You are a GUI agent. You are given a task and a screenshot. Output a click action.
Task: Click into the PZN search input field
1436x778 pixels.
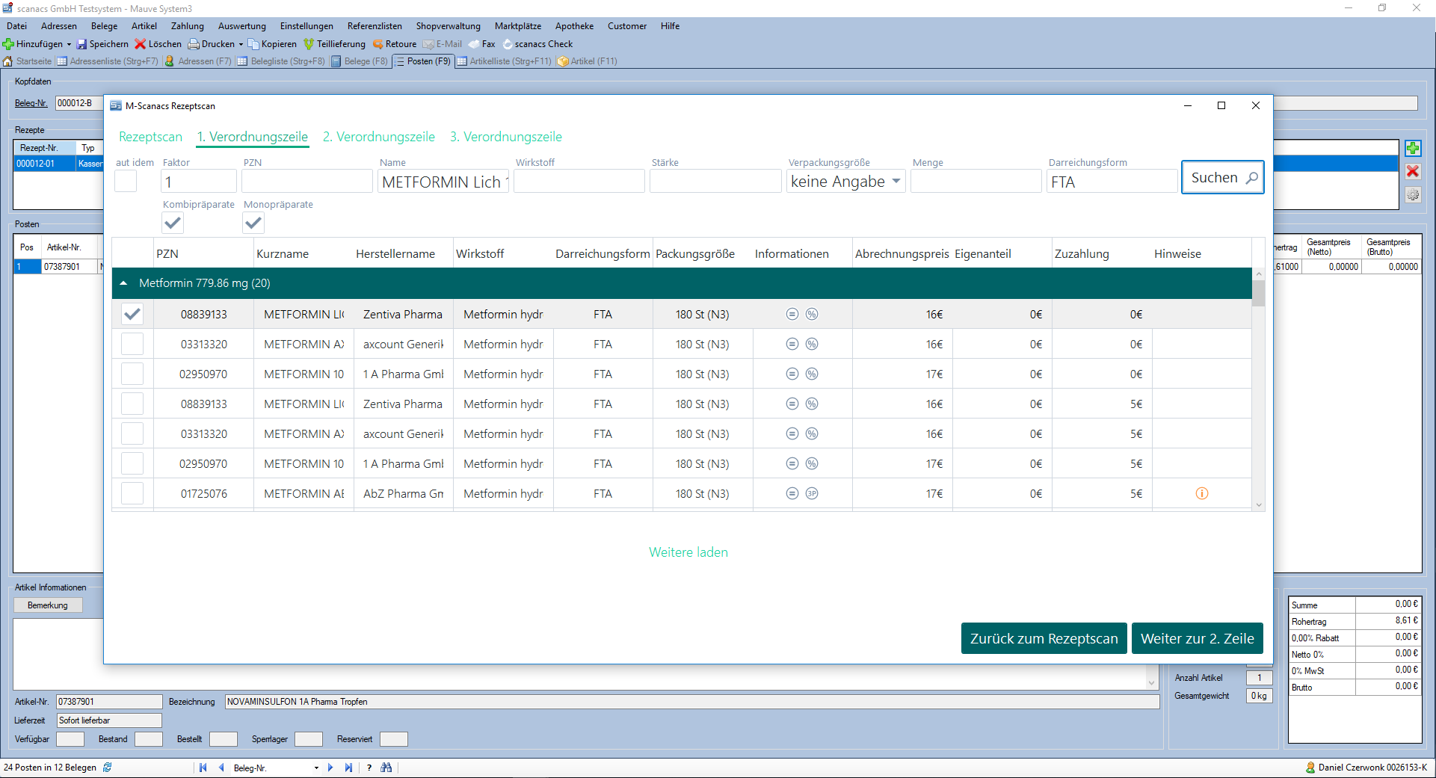tap(306, 182)
